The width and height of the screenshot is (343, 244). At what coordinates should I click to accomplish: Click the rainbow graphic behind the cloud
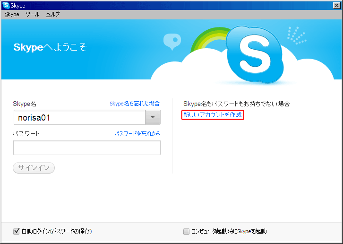[210, 39]
